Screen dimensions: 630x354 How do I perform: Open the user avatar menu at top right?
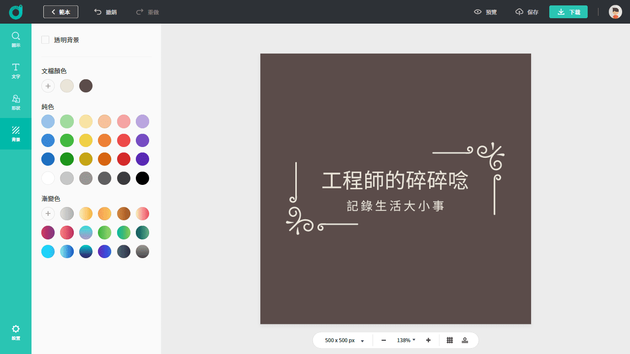coord(615,12)
